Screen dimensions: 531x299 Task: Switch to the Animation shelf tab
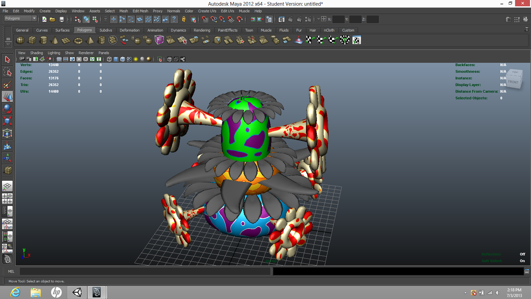(155, 30)
